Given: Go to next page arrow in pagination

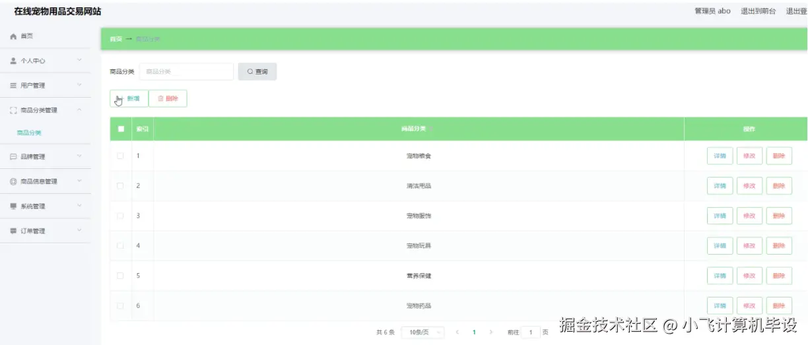Looking at the screenshot, I should (490, 332).
